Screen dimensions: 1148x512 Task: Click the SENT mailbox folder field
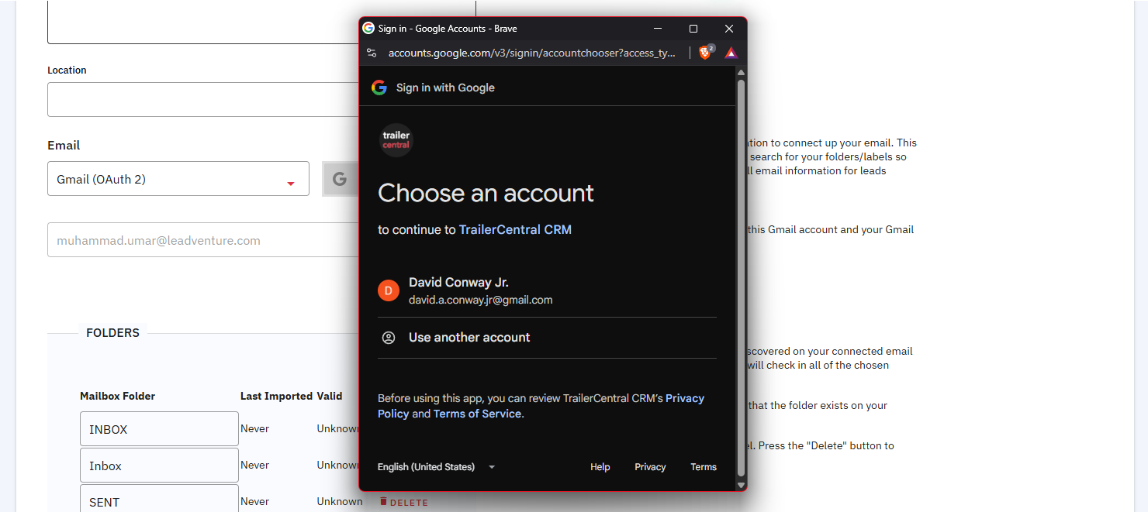click(x=159, y=500)
